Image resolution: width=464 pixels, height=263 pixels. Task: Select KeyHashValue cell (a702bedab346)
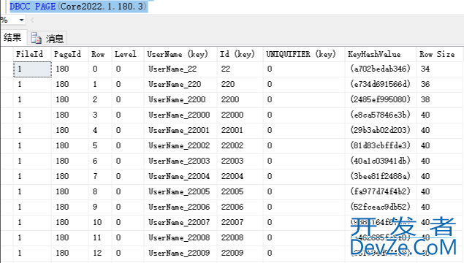pos(381,69)
